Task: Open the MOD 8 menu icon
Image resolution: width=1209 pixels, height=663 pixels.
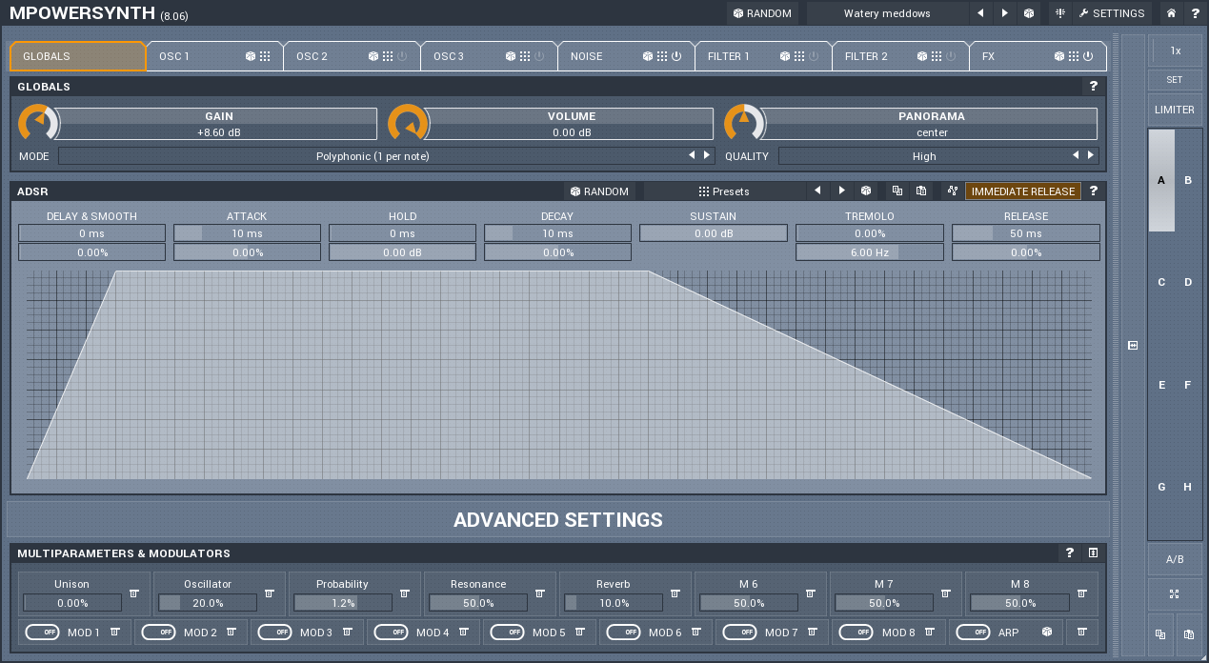Action: 929,632
